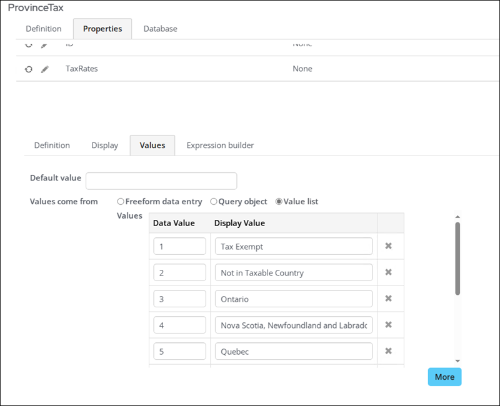Image resolution: width=500 pixels, height=406 pixels.
Task: Delete the Tax Exempt value row
Action: point(388,246)
